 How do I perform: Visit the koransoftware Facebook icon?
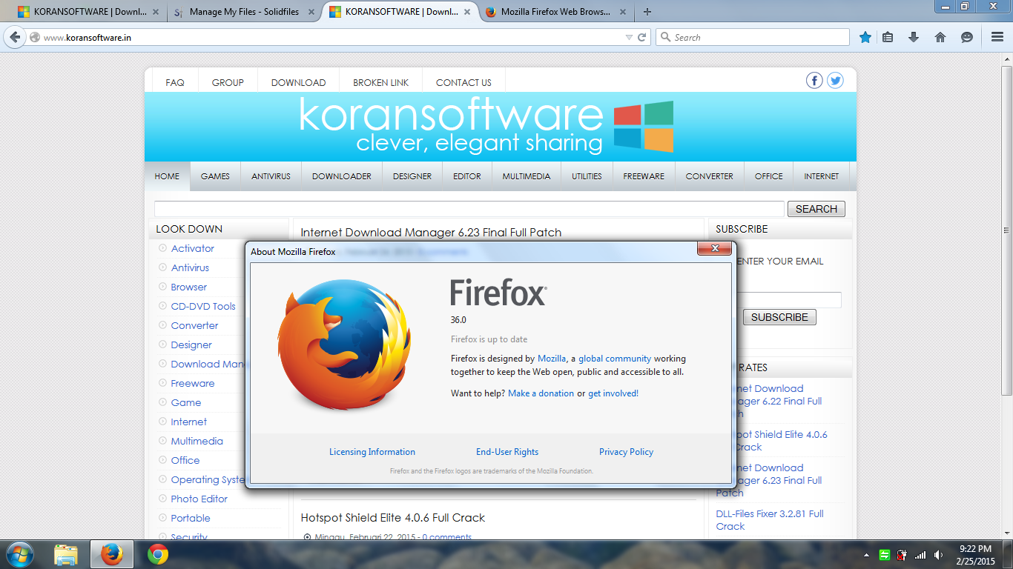pos(814,81)
